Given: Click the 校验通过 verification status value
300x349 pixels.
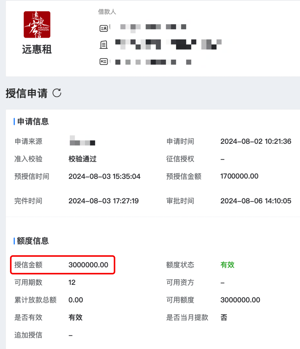Looking at the screenshot, I should (x=82, y=159).
